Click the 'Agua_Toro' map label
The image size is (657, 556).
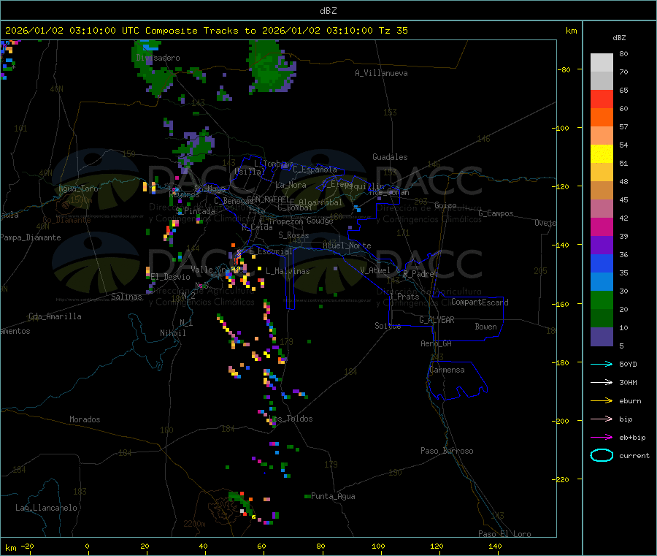click(x=78, y=188)
